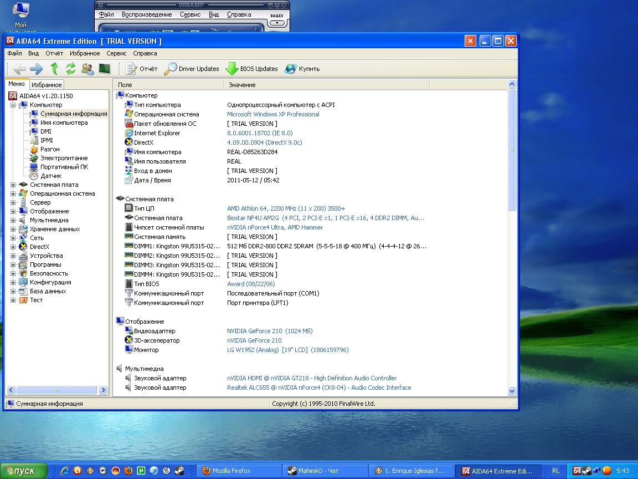Open nVIDIA nForce4 Ultra chipset link
Image resolution: width=638 pixels, height=479 pixels.
tap(275, 227)
